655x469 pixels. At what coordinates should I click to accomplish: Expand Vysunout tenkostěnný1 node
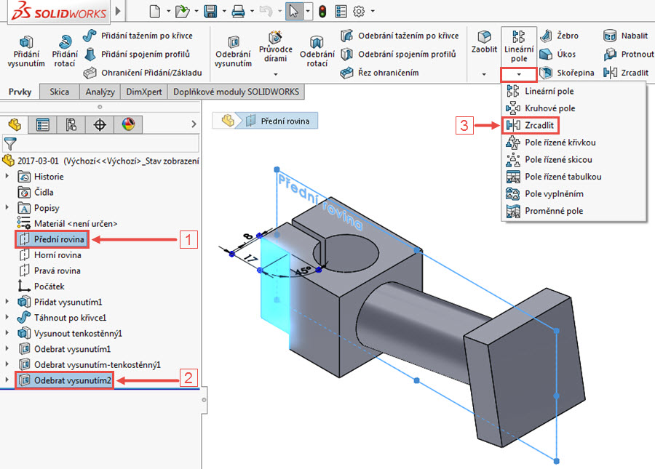click(7, 333)
